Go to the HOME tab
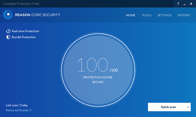The width and height of the screenshot is (196, 117). pos(130,15)
